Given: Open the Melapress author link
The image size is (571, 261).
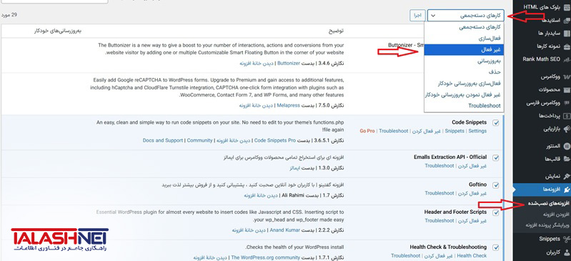Looking at the screenshot, I should click(x=289, y=105).
